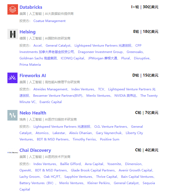This screenshot has height=195, width=170.
Task: Open the Lakestar investor link
Action: 59,133
